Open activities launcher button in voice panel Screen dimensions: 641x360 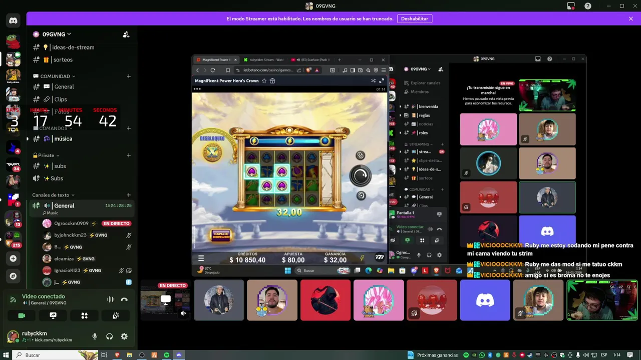pos(84,315)
